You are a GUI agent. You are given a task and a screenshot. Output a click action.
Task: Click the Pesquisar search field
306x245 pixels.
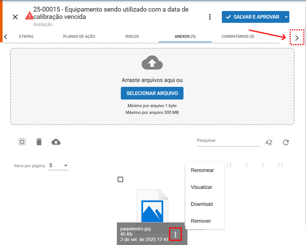[228, 141]
